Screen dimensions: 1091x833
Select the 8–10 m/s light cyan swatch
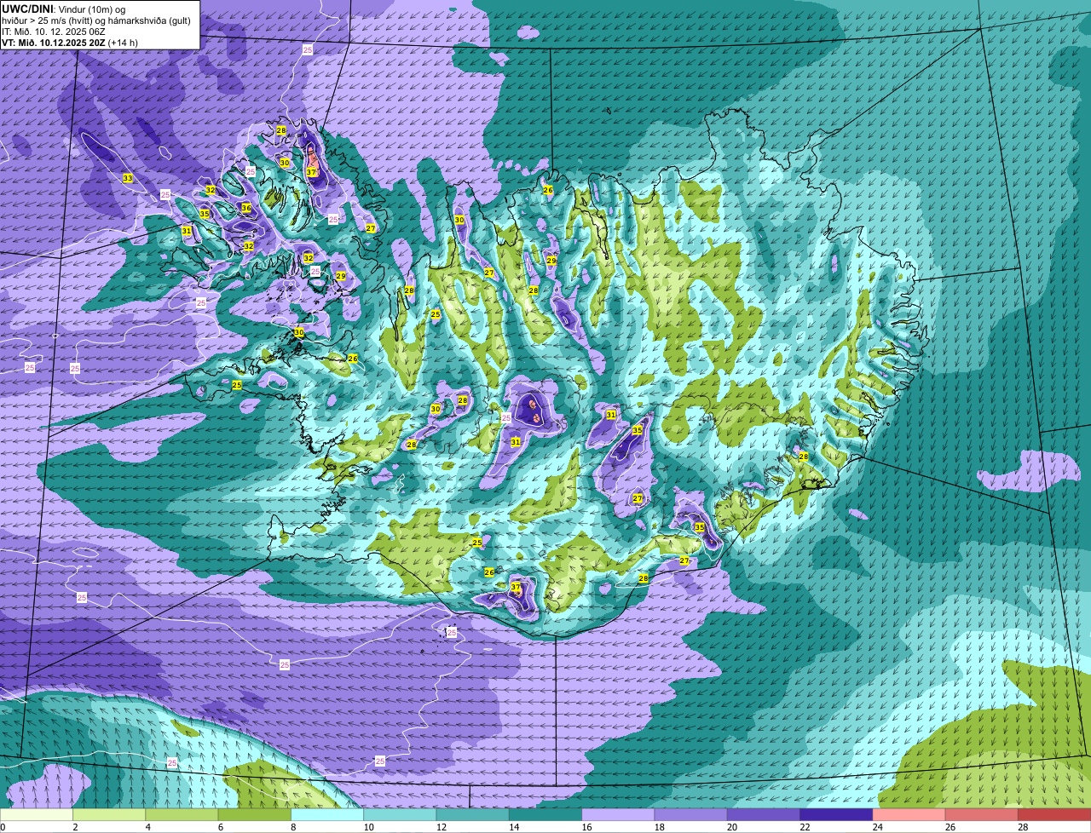point(327,815)
